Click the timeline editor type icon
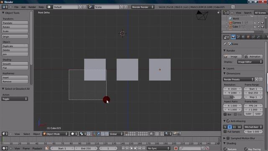Viewport: 268px width, 151px height. (x=5, y=148)
